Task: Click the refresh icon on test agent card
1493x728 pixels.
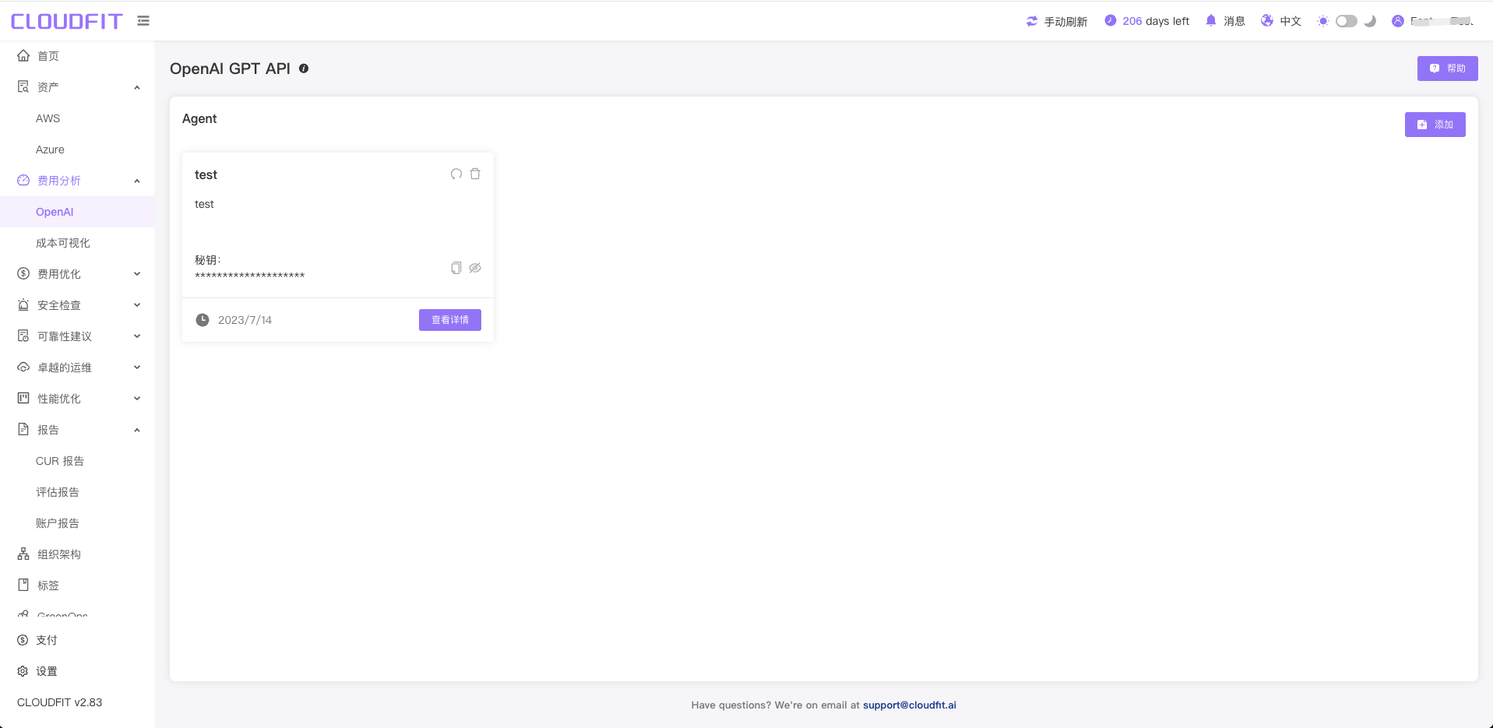Action: pos(456,174)
